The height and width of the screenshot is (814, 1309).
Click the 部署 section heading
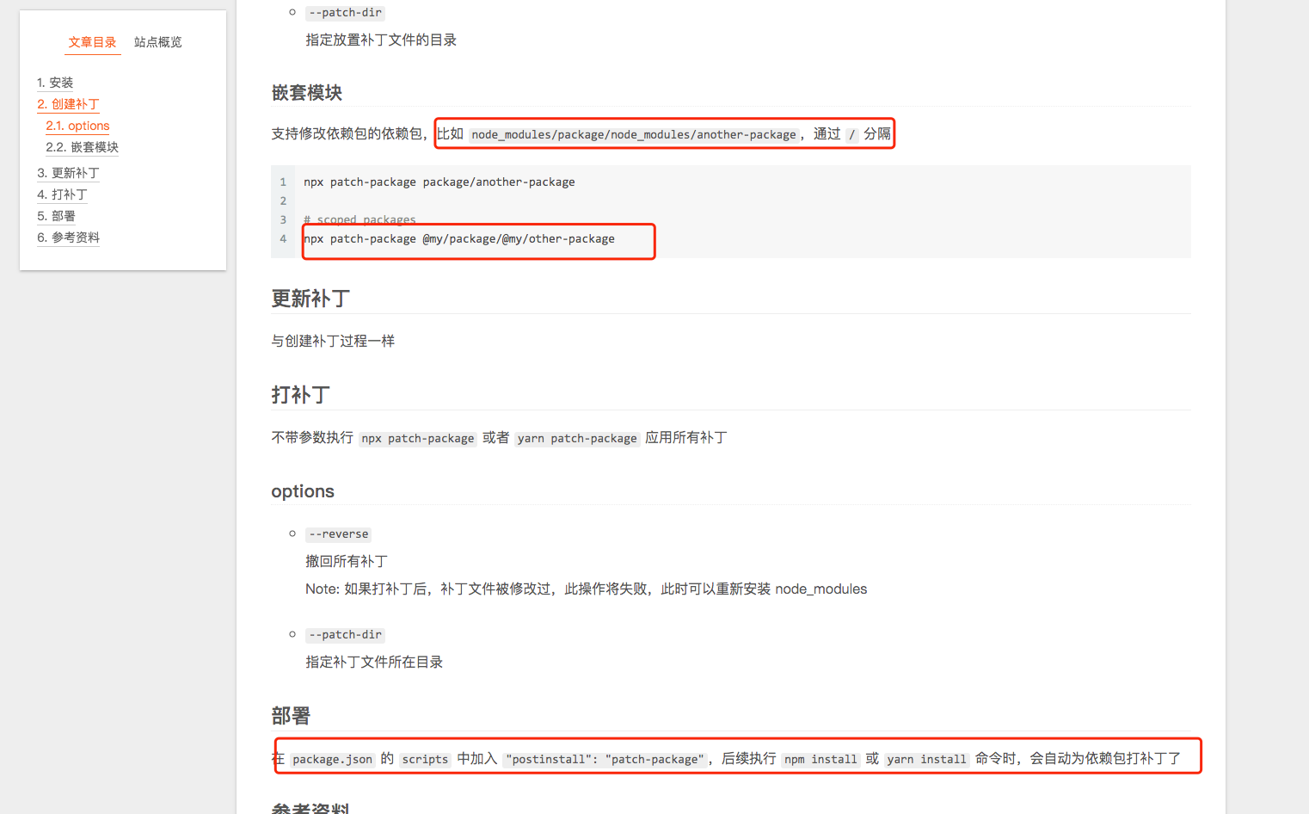point(291,716)
